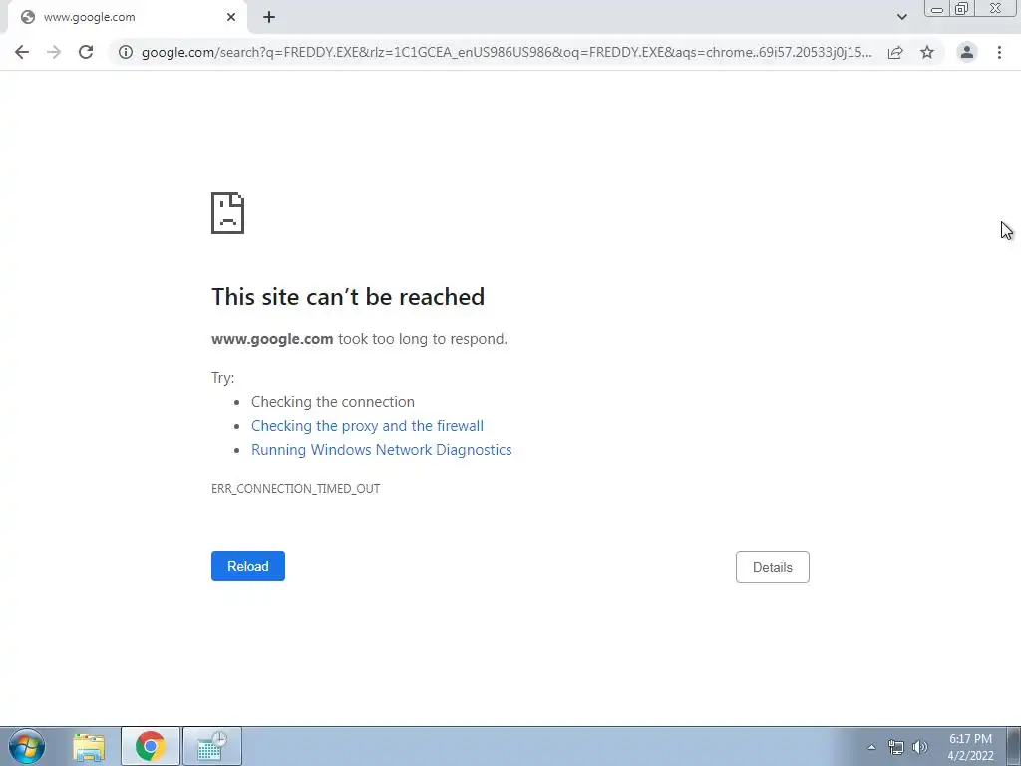The width and height of the screenshot is (1021, 766).
Task: Open the calendar task scheduler taskbar icon
Action: pos(212,746)
